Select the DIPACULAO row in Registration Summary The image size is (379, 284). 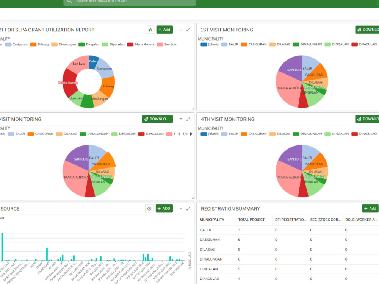288,279
